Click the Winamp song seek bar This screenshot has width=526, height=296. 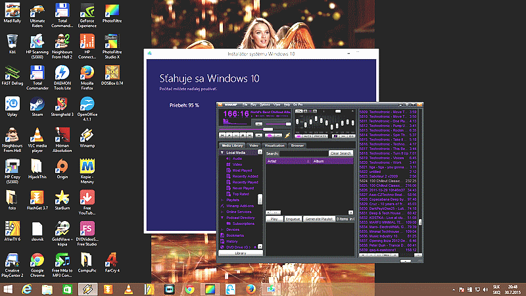pyautogui.click(x=254, y=129)
